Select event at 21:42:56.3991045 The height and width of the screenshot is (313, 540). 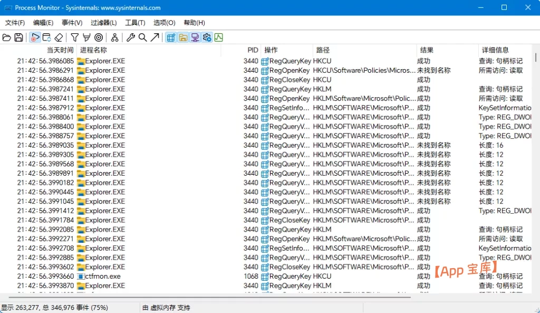coord(266,201)
